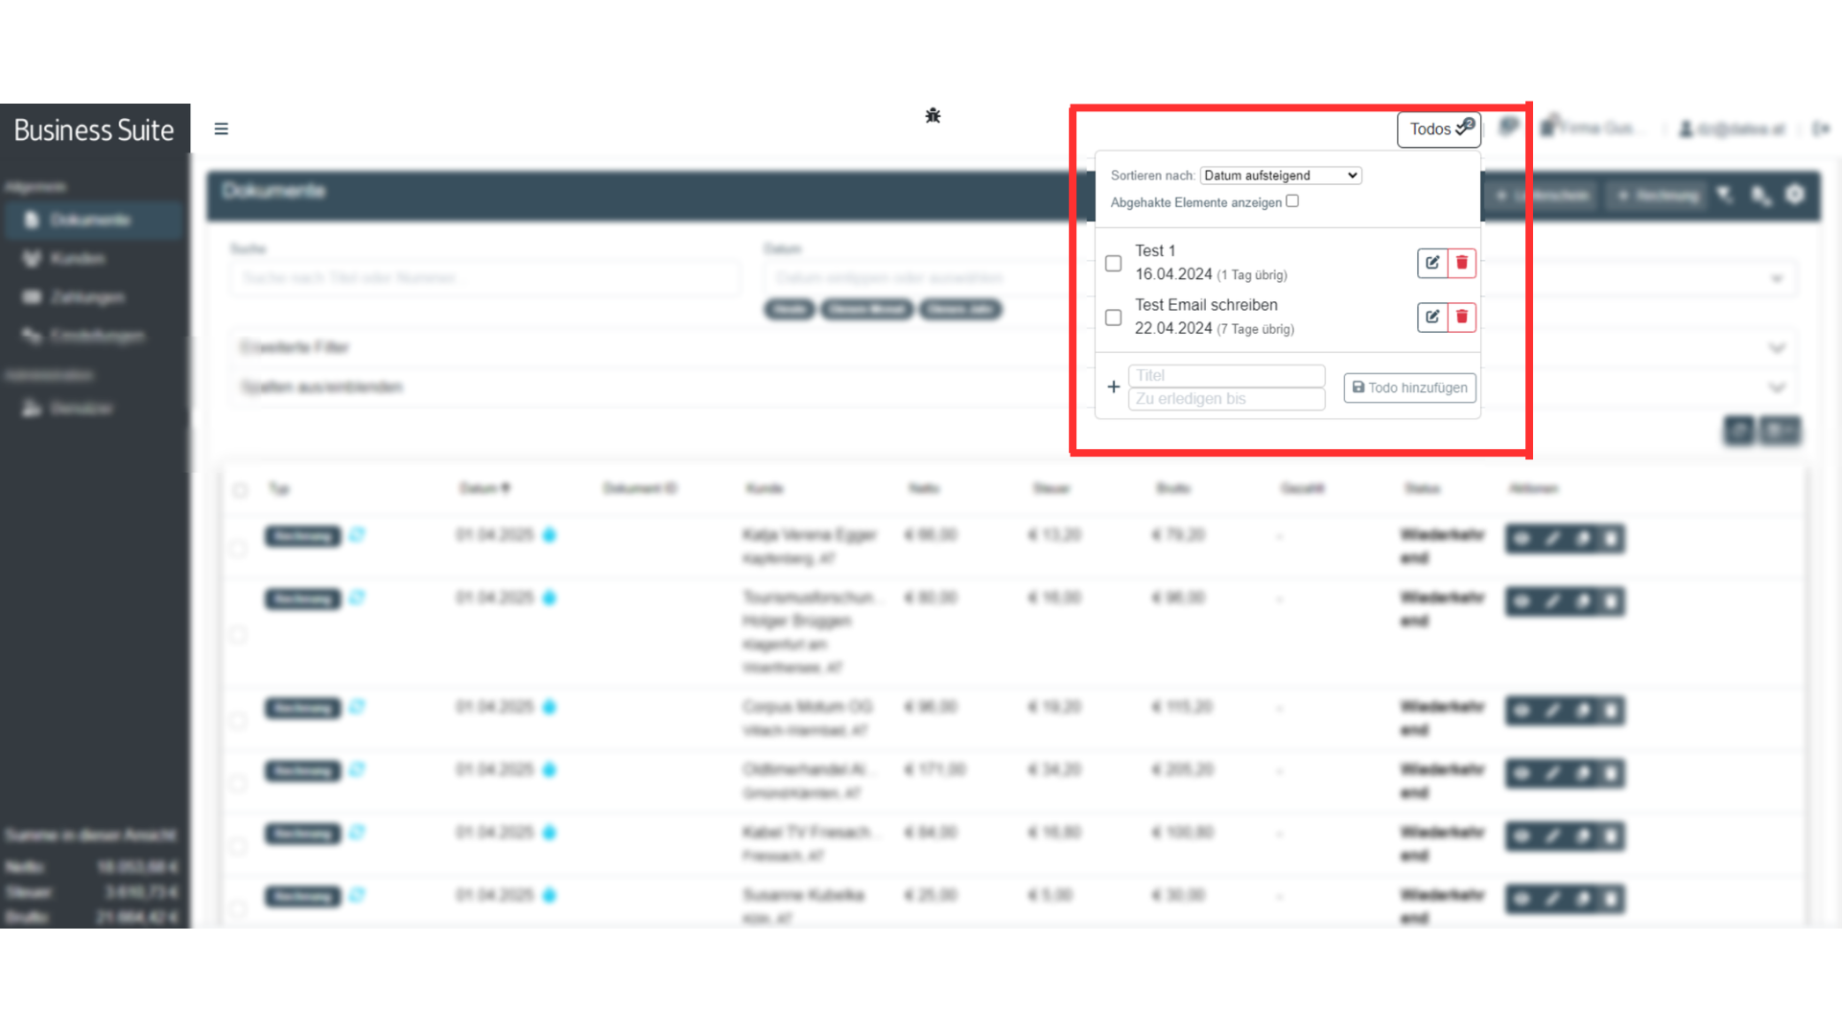This screenshot has height=1036, width=1842.
Task: Open the hamburger sidebar menu
Action: click(x=221, y=129)
